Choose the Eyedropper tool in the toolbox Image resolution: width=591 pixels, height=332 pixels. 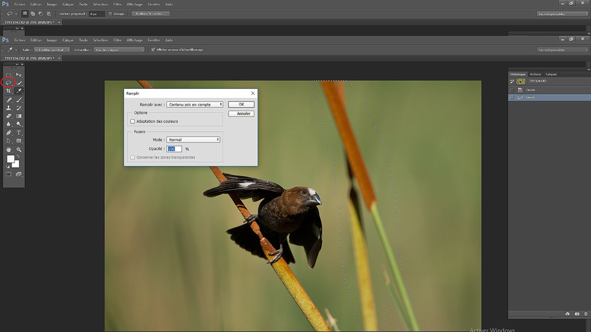[x=19, y=91]
